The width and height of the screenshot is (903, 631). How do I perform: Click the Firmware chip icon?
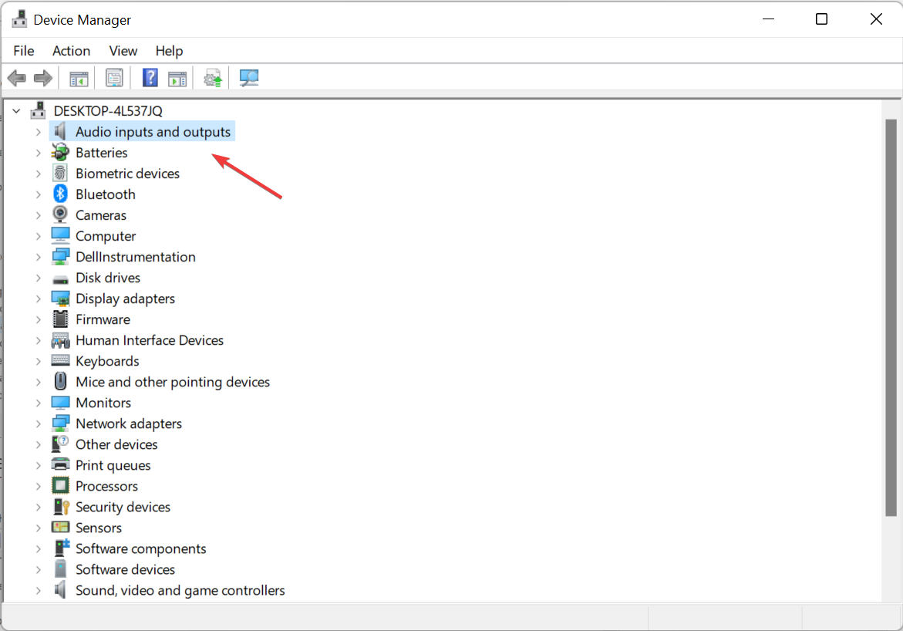tap(60, 319)
